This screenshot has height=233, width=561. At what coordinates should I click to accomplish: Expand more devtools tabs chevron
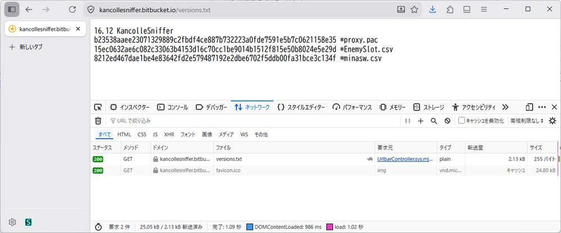point(505,107)
